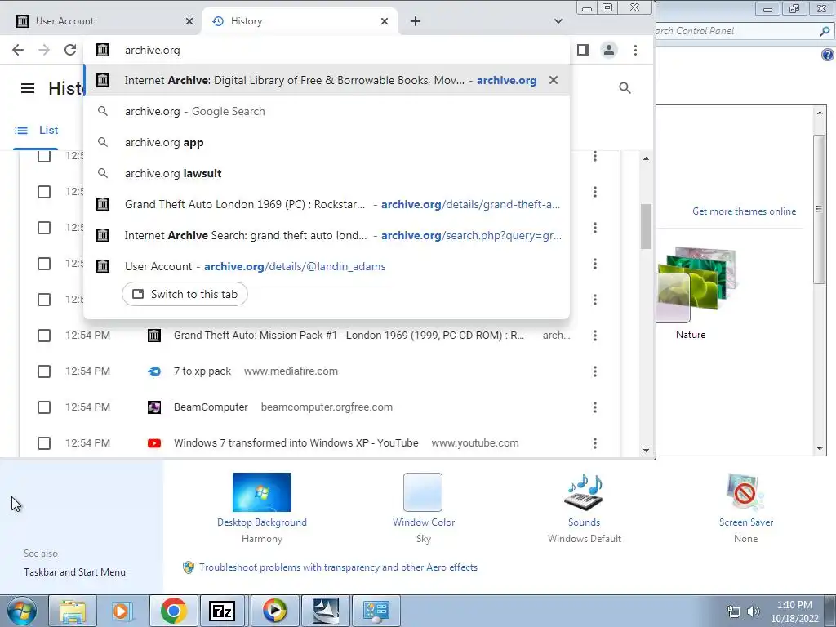
Task: Check the Windows 7 transformed YouTube entry
Action: pyautogui.click(x=44, y=443)
